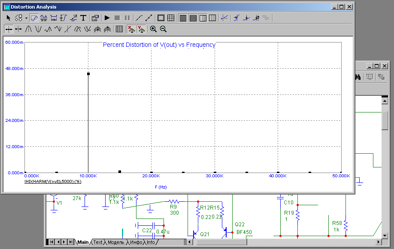Select the solid crosshair cursor tool

[18, 29]
